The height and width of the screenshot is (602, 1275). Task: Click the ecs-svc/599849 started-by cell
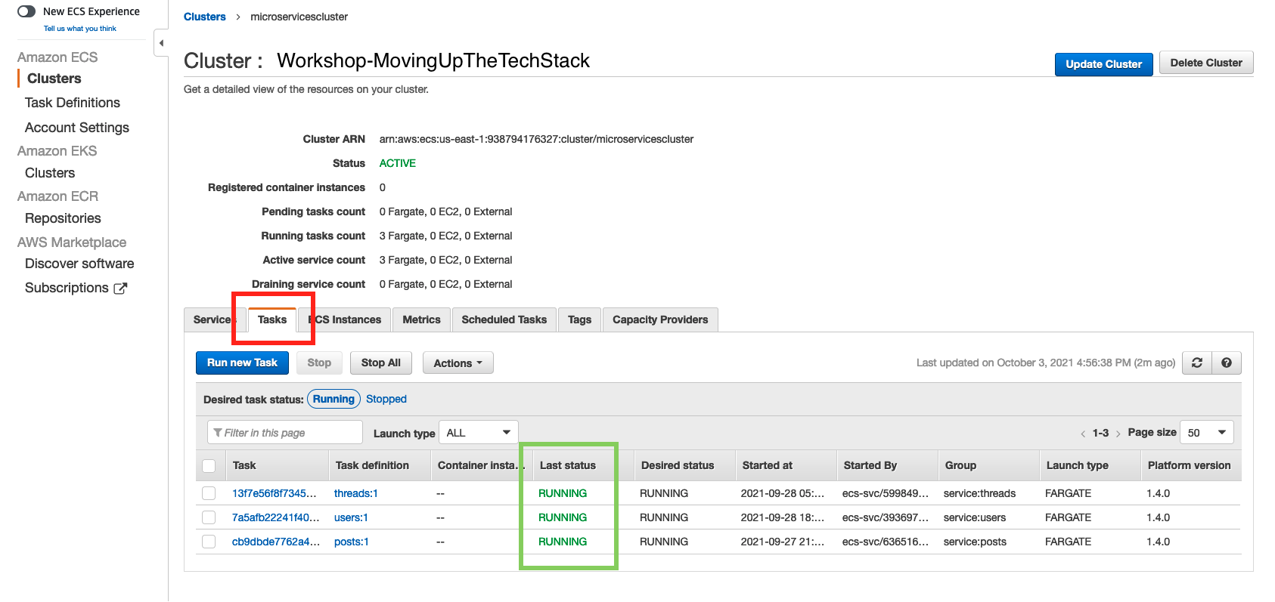click(886, 493)
